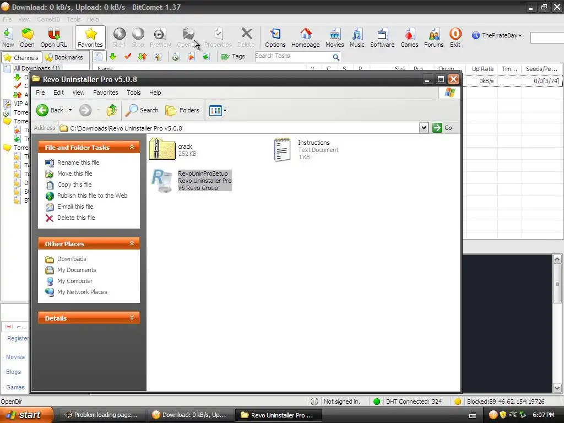Click Open URL in the BitComet toolbar

(53, 37)
